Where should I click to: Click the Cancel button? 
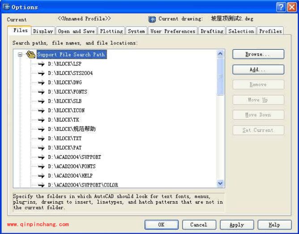coord(199,225)
